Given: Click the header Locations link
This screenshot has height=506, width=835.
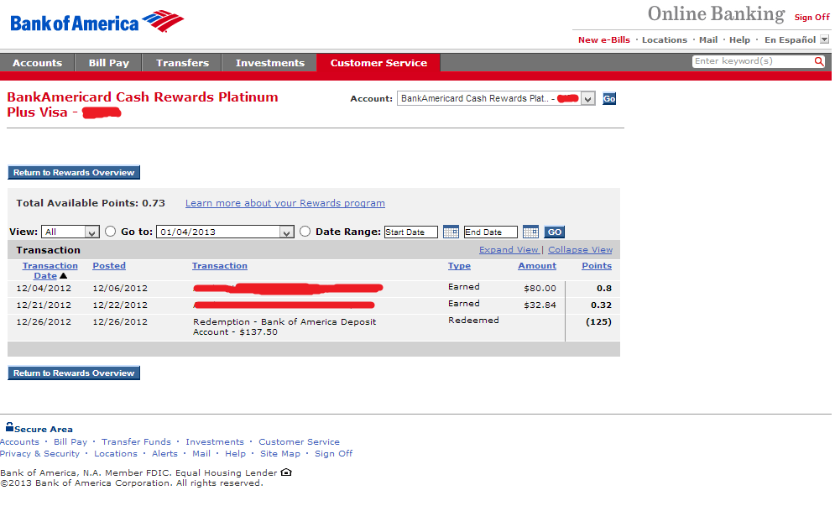Looking at the screenshot, I should pyautogui.click(x=665, y=39).
